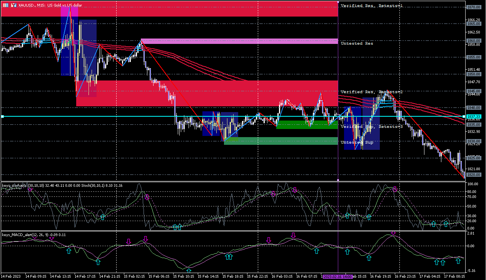Screen dimensions: 486x280
Task: Click the 'Untested Sup' zone label
Action: pos(357,143)
